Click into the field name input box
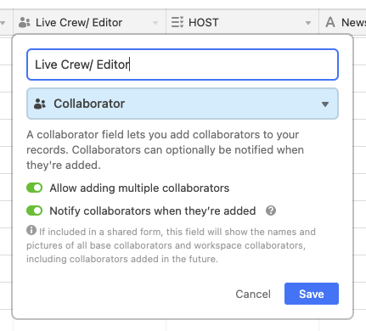The height and width of the screenshot is (331, 366). 183,65
